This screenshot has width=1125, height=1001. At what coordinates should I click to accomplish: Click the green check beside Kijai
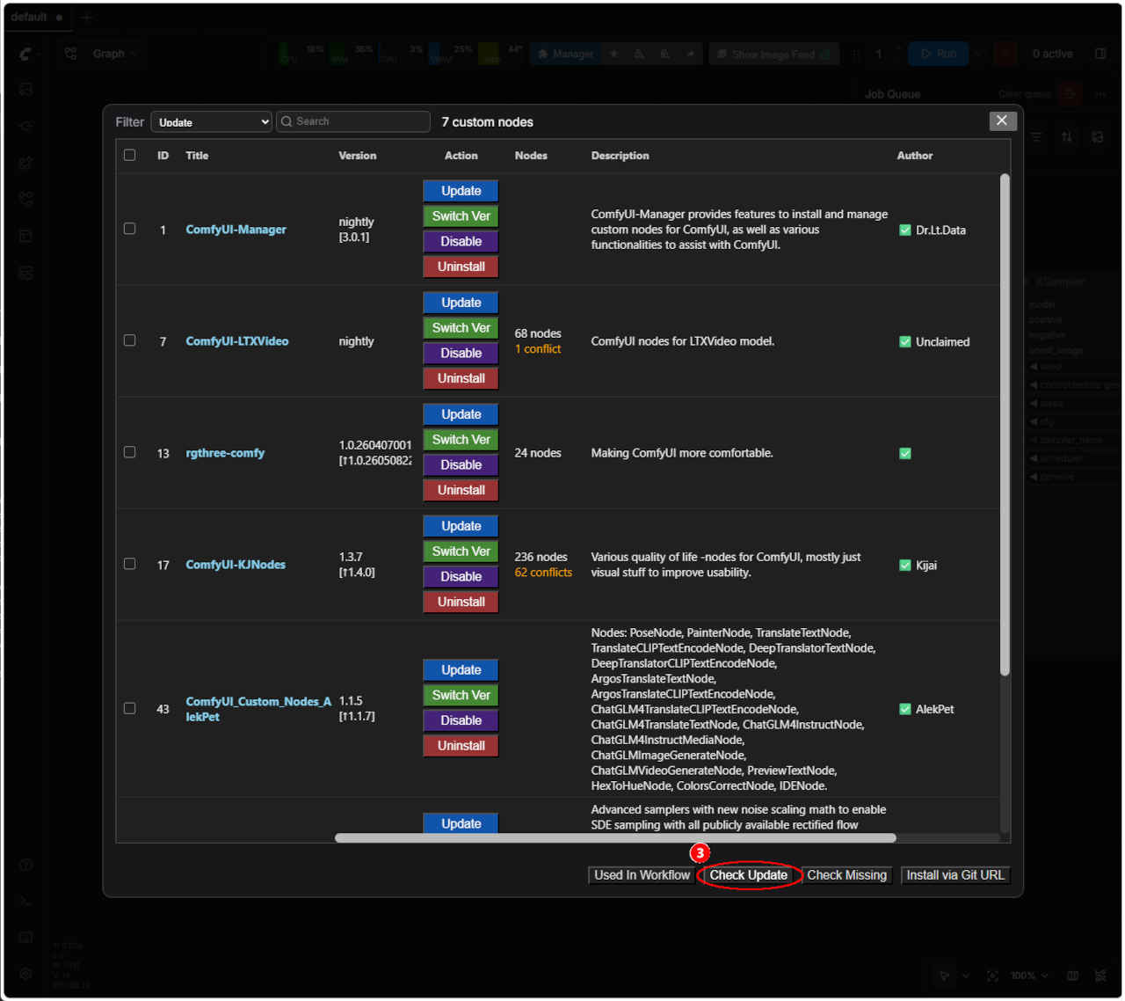[905, 566]
